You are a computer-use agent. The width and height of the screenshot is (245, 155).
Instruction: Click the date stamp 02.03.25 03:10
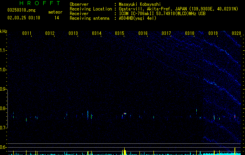click(24, 18)
